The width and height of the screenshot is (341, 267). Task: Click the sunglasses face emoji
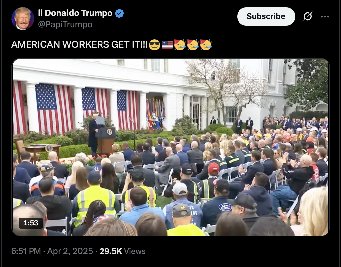(154, 45)
